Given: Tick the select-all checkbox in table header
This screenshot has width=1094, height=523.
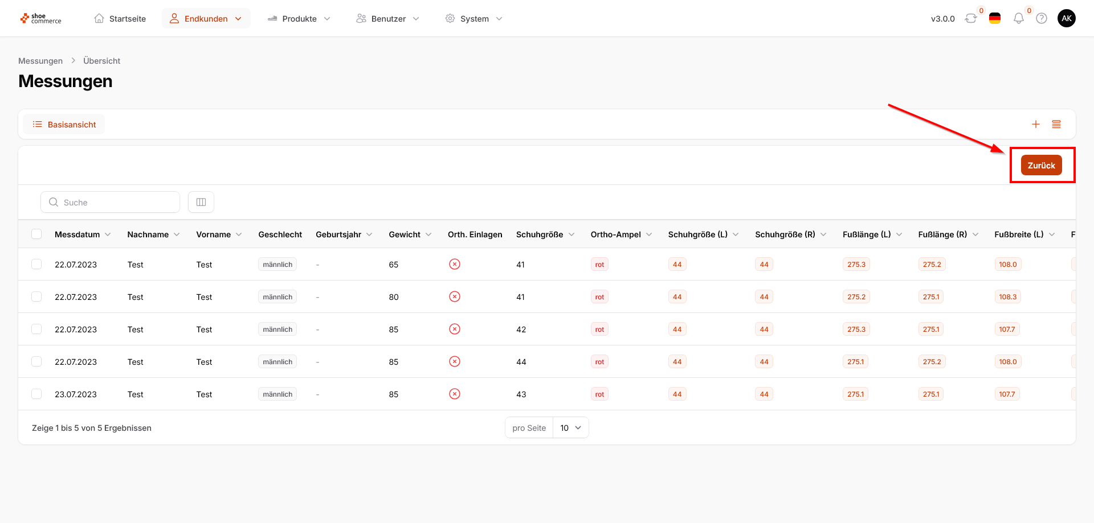Looking at the screenshot, I should tap(37, 234).
